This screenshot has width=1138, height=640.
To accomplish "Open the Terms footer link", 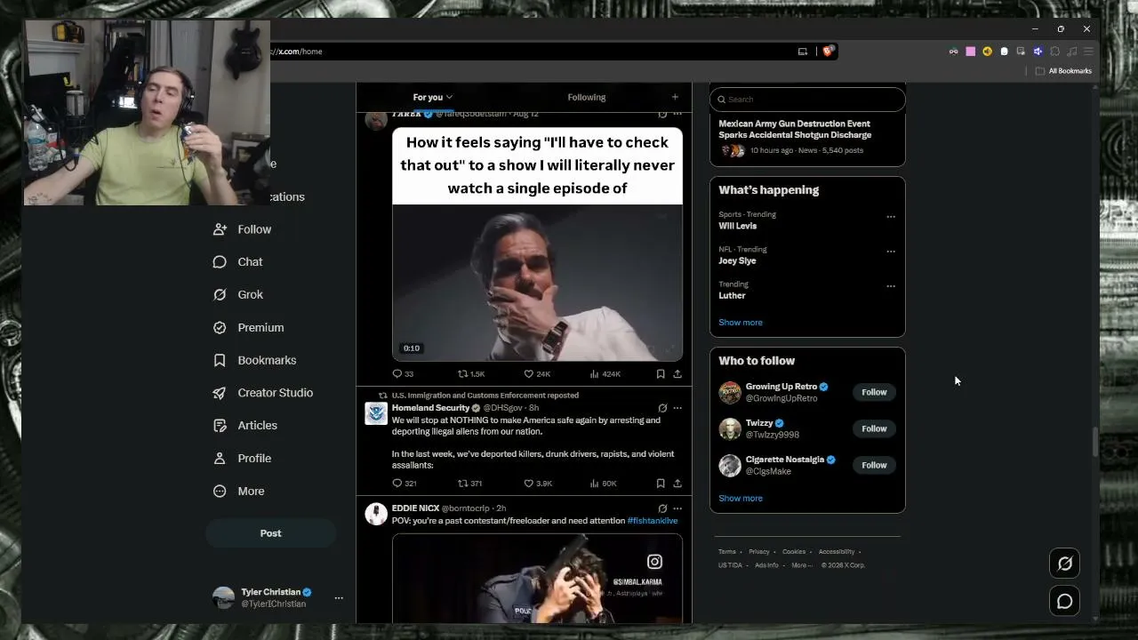I will (727, 552).
